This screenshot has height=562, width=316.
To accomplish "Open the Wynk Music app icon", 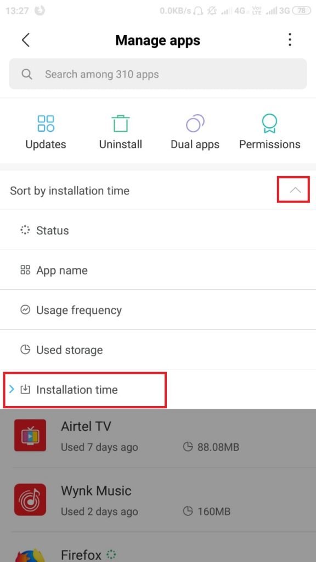I will [x=30, y=499].
